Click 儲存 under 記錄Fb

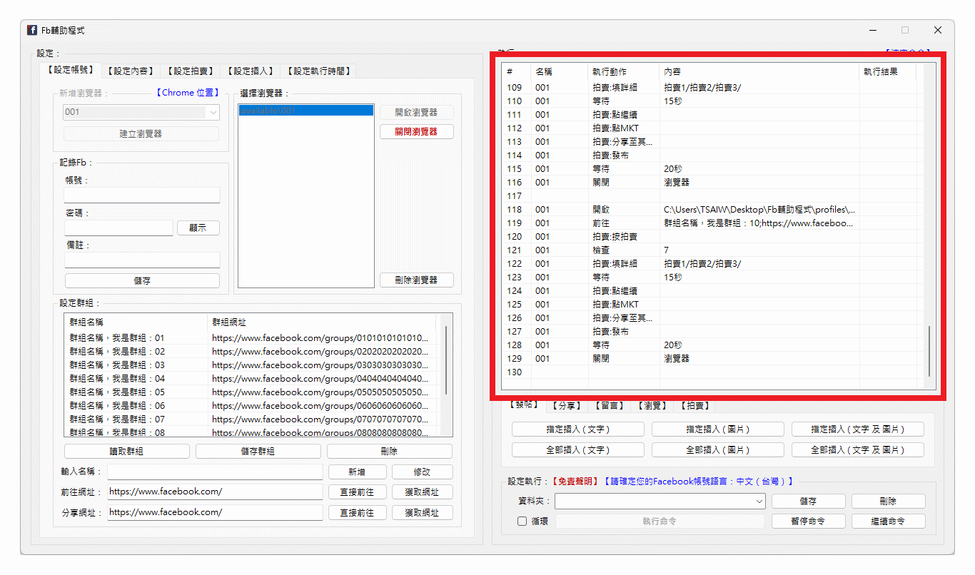[x=142, y=280]
